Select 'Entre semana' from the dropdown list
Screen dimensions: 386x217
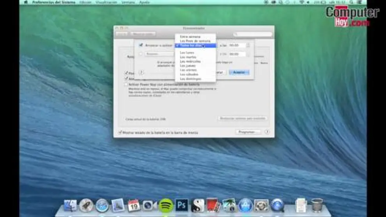click(x=190, y=37)
